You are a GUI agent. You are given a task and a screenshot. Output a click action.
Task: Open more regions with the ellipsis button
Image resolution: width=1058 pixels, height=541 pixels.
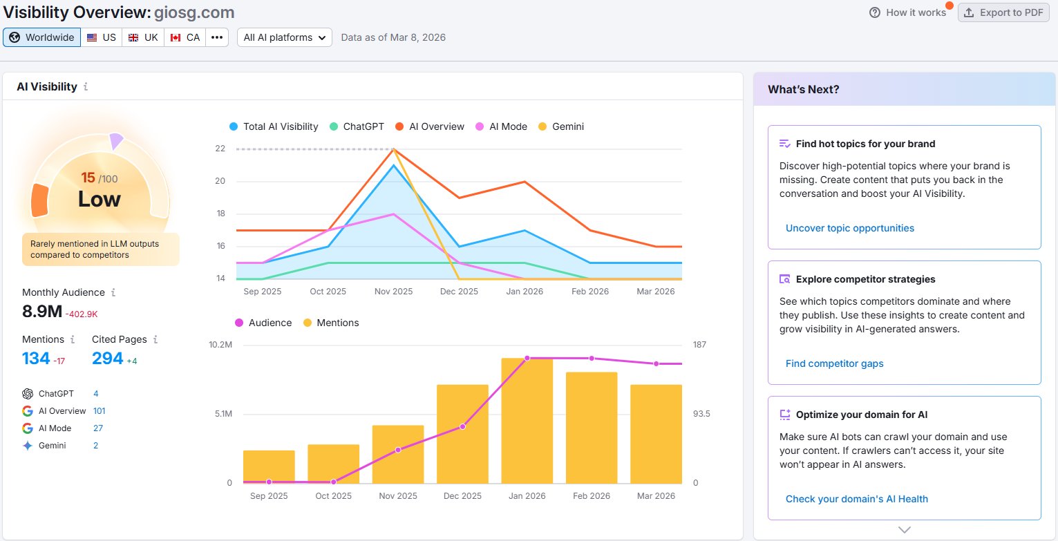pos(217,37)
